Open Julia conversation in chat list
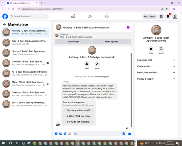 click(25, 43)
